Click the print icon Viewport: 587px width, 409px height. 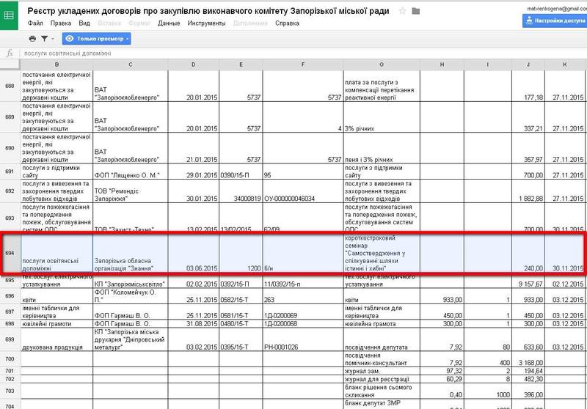(x=32, y=38)
